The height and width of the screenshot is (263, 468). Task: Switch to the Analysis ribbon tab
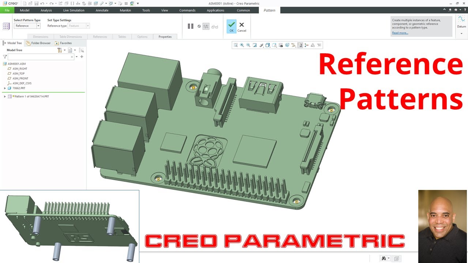[x=46, y=10]
